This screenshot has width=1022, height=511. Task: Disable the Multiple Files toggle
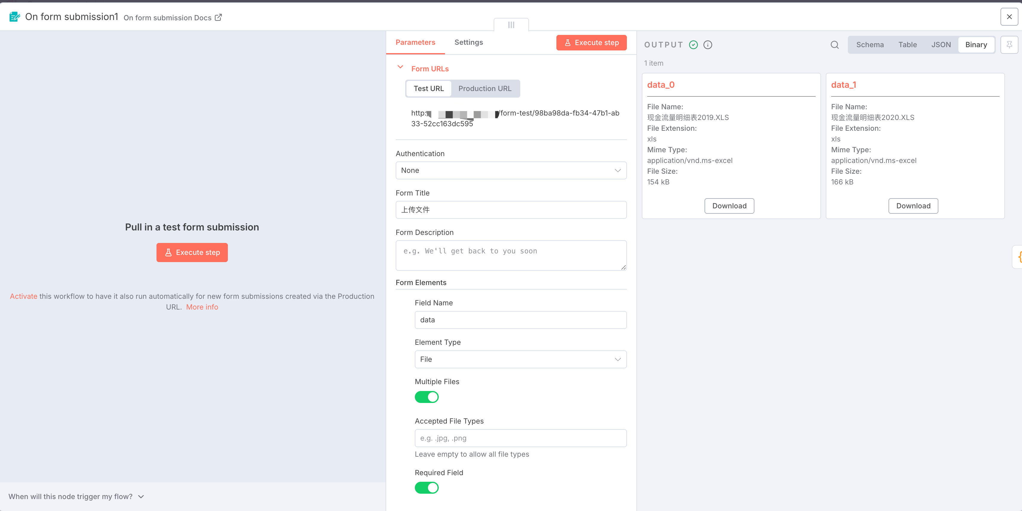(426, 397)
